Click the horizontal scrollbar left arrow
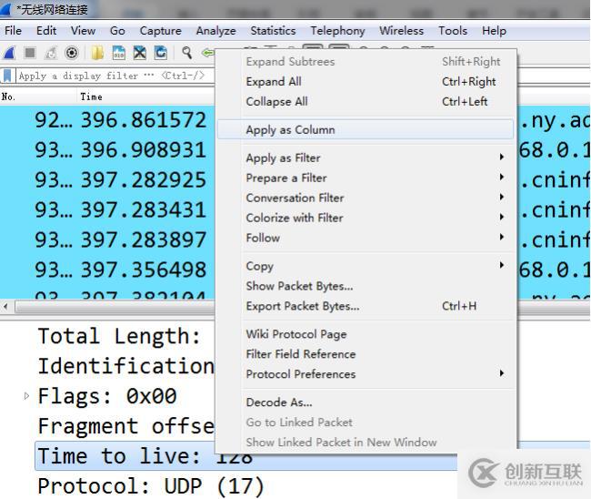591x499 pixels. (5, 306)
